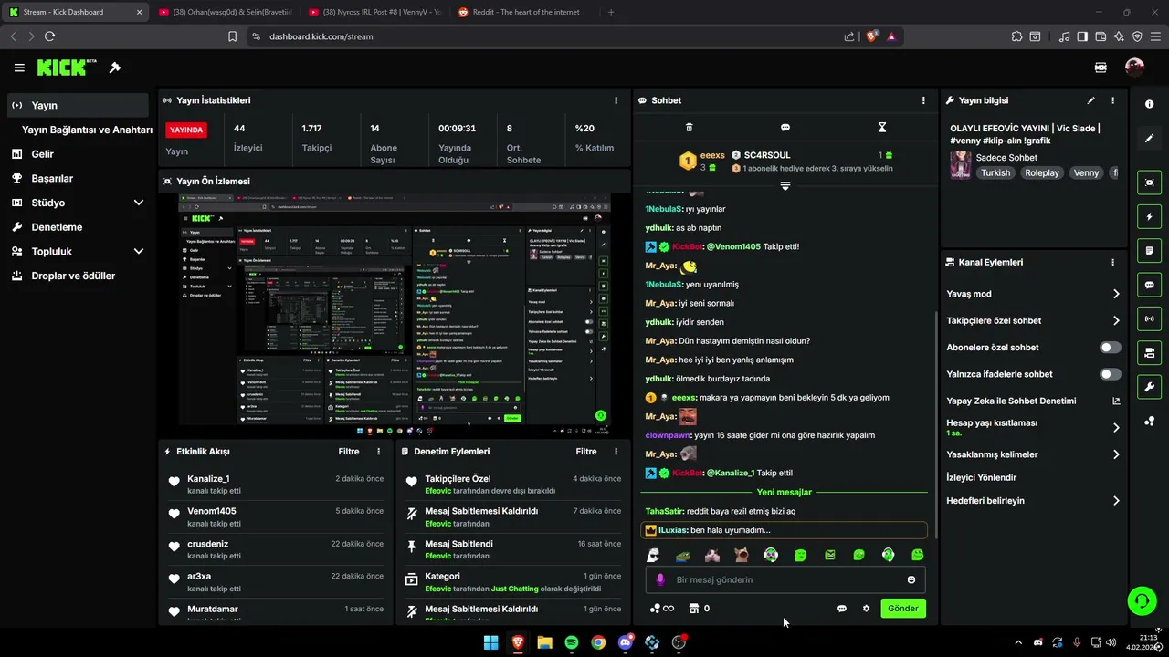The width and height of the screenshot is (1169, 657).
Task: Open Denetim Eylemleri three-dot menu
Action: (x=616, y=452)
